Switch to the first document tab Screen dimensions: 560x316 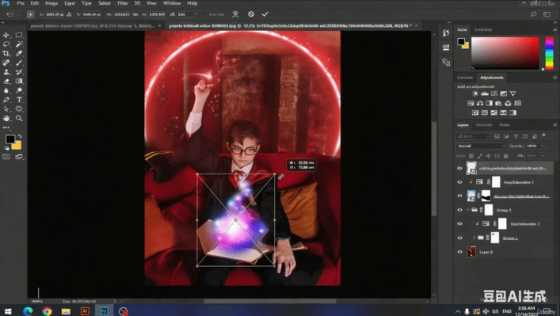tap(93, 25)
